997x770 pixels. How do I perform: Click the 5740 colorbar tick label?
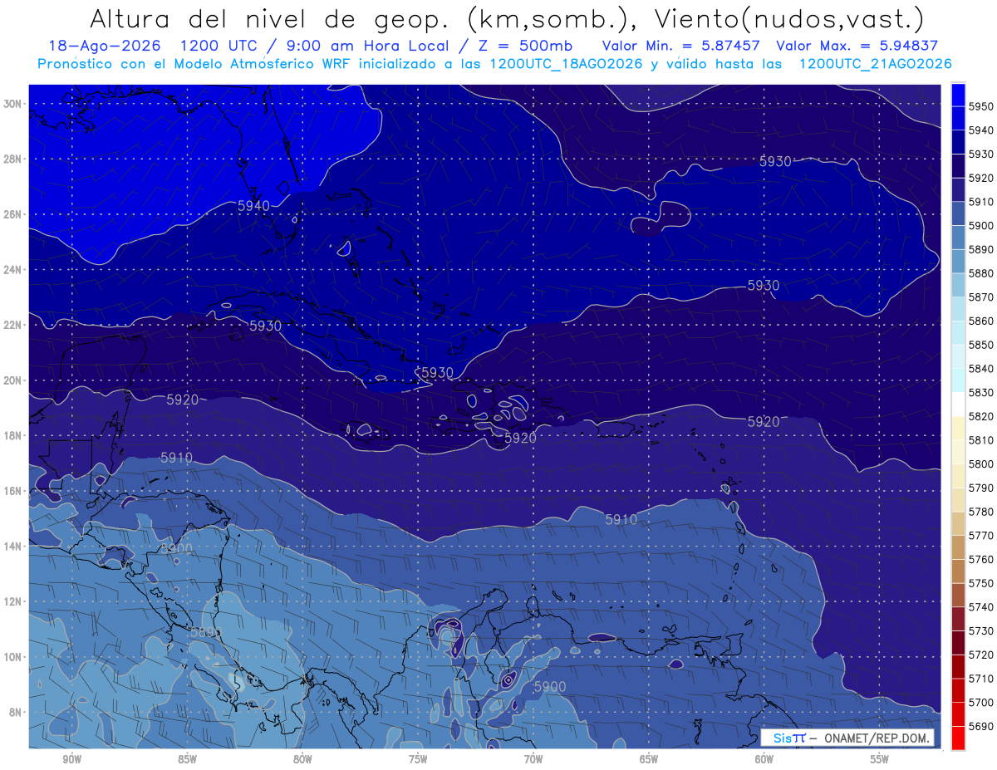[980, 607]
